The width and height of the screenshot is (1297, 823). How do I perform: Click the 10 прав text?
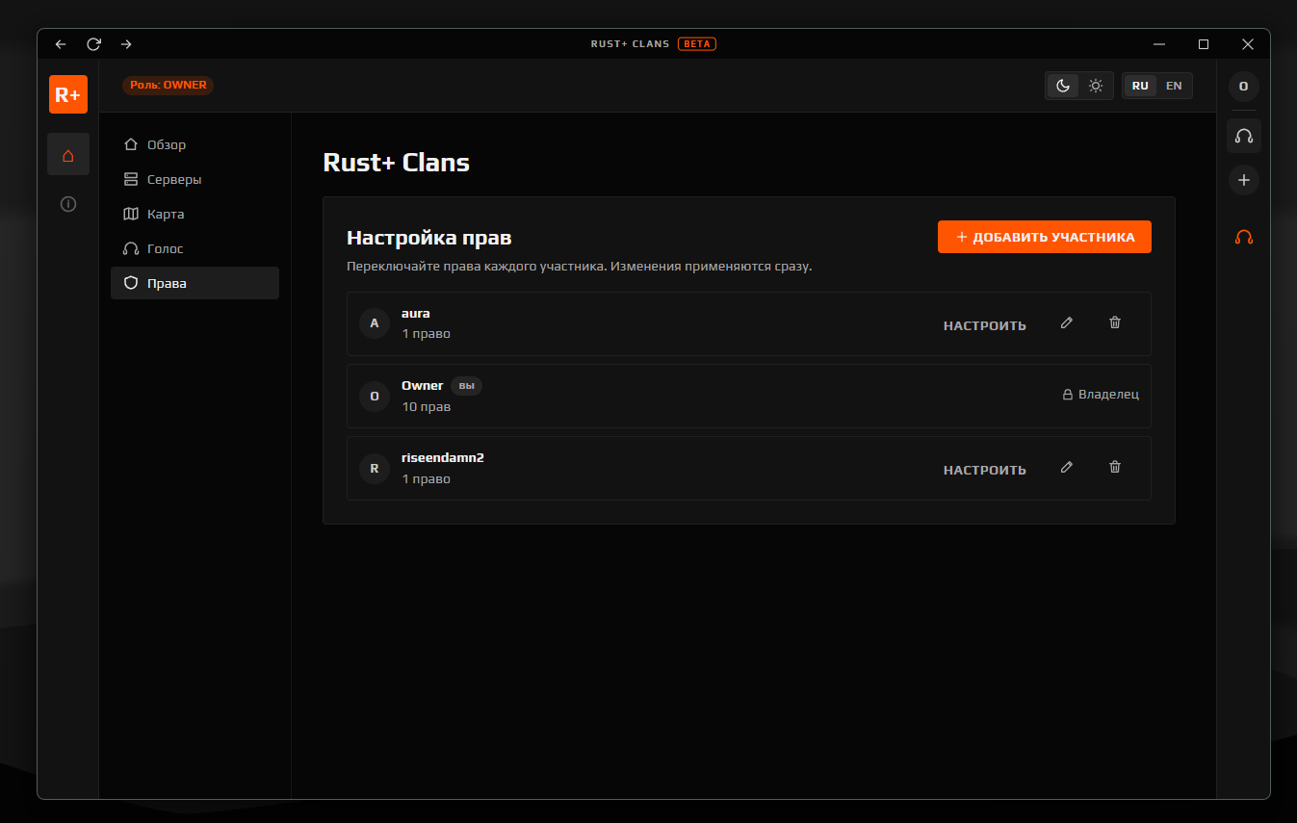tap(427, 406)
